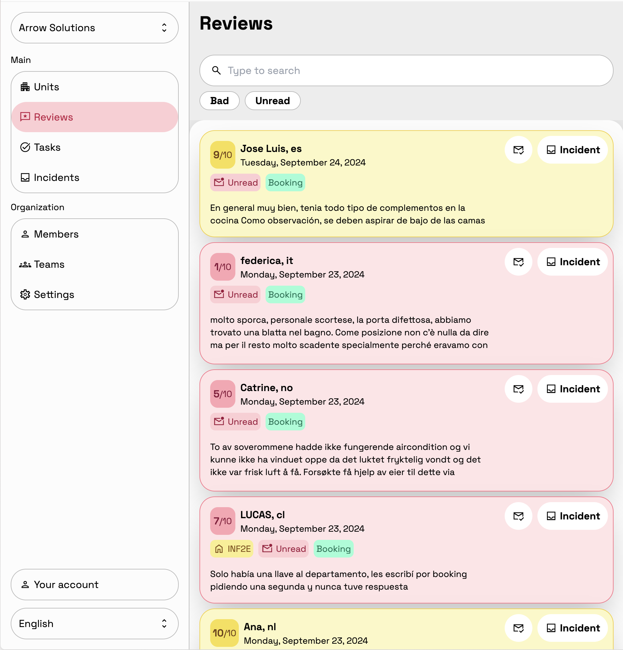Screen dimensions: 623x650
Task: Create Incident from Ana review
Action: point(573,628)
